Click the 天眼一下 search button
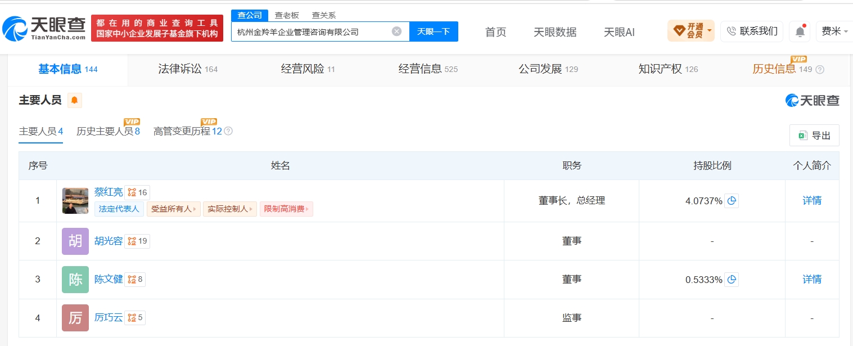This screenshot has width=853, height=346. [434, 32]
